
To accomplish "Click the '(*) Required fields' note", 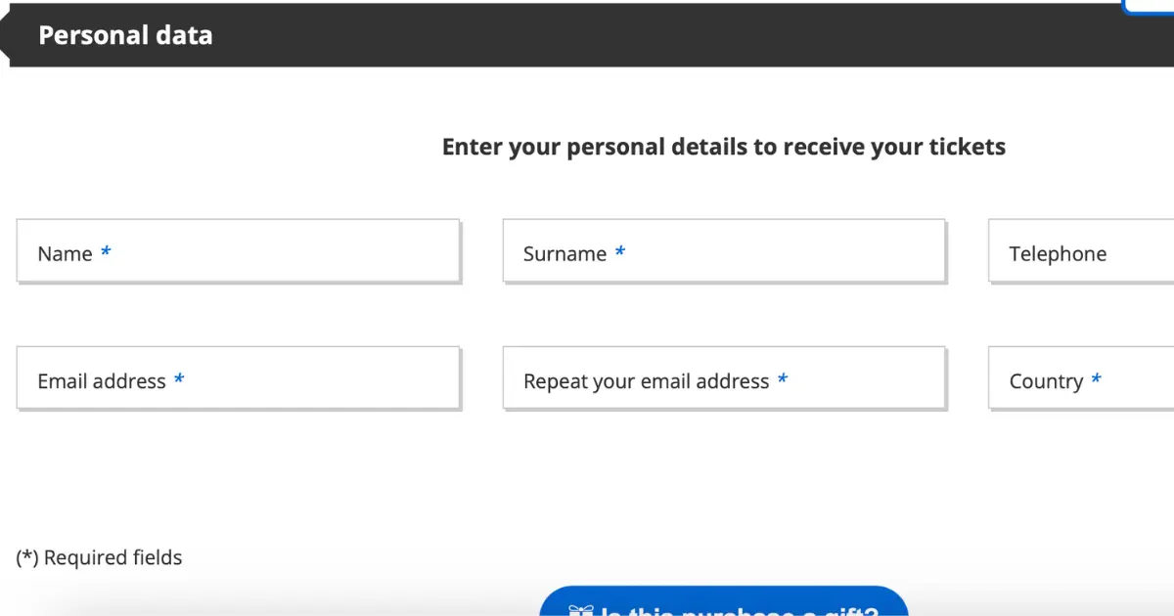I will (x=99, y=557).
